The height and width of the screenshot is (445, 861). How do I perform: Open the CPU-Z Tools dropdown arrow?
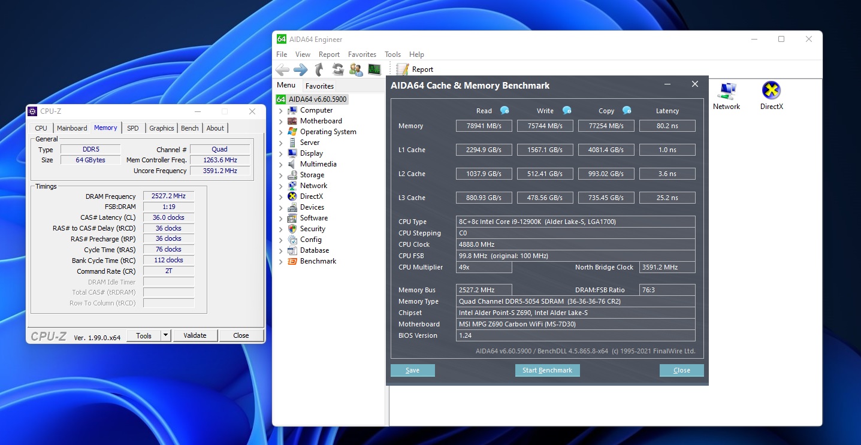[166, 335]
